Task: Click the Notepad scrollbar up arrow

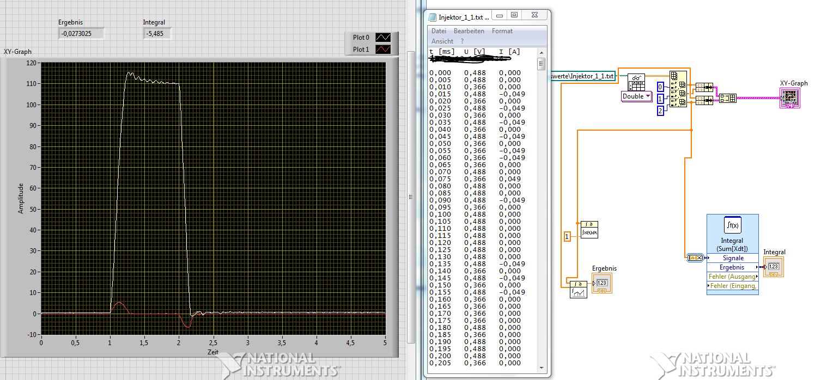Action: click(541, 52)
